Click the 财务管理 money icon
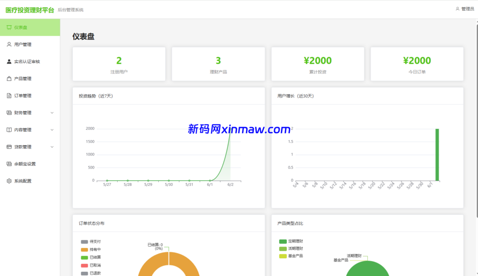This screenshot has height=276, width=478. coord(9,113)
